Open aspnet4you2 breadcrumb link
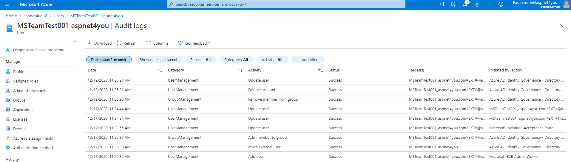This screenshot has width=571, height=162. pos(35,16)
